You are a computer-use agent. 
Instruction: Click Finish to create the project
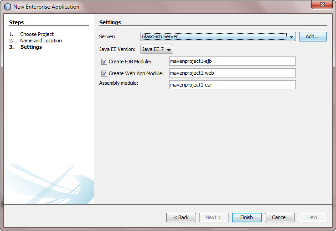click(246, 217)
